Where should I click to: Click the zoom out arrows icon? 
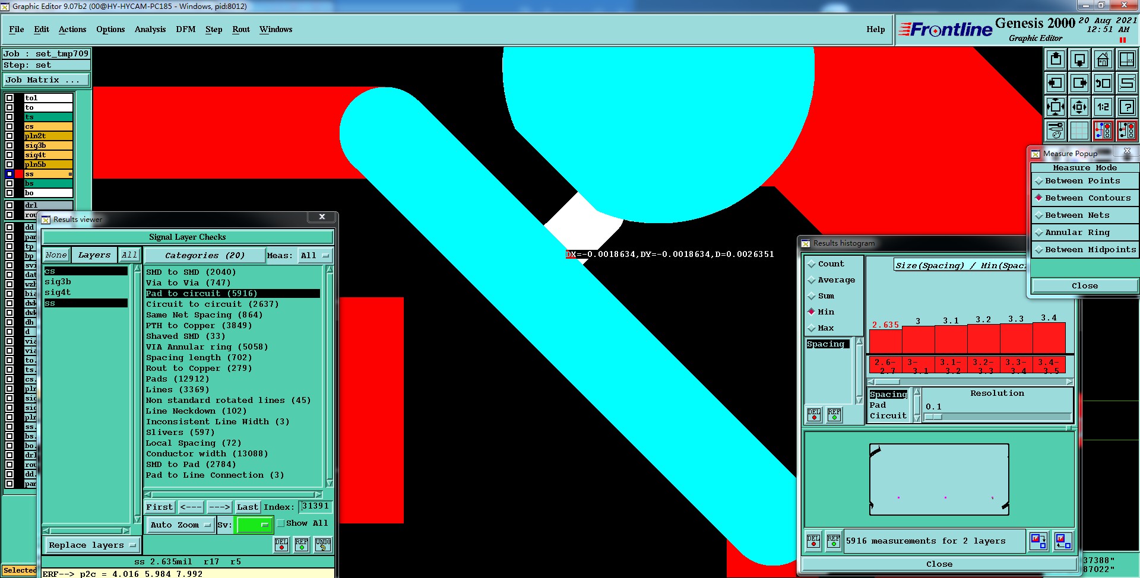coord(1079,107)
